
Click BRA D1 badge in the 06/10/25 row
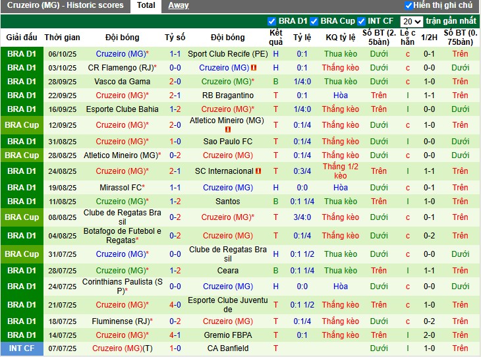pos(22,53)
